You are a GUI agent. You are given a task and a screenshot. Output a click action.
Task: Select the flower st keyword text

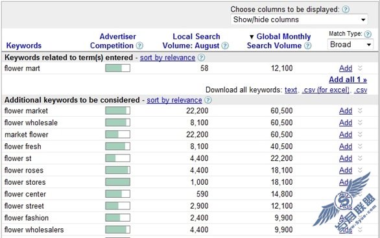point(18,158)
